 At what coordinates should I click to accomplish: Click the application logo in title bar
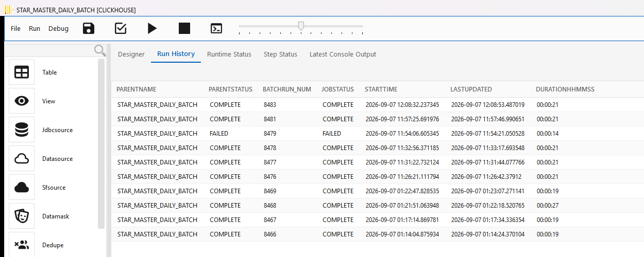pyautogui.click(x=8, y=10)
